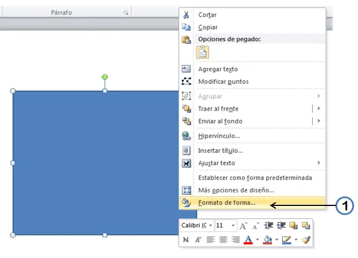Click the Párrafo group label
358x258 pixels.
pos(62,12)
